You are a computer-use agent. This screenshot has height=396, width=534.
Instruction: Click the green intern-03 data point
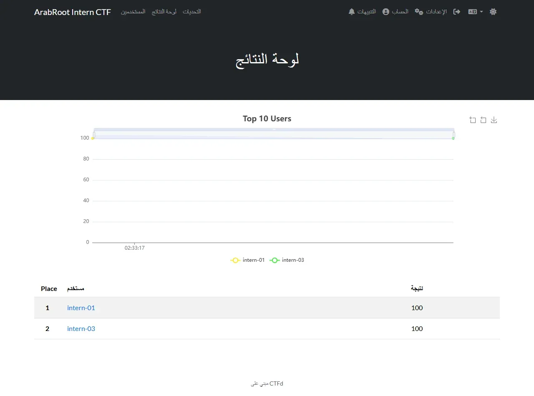click(x=453, y=138)
